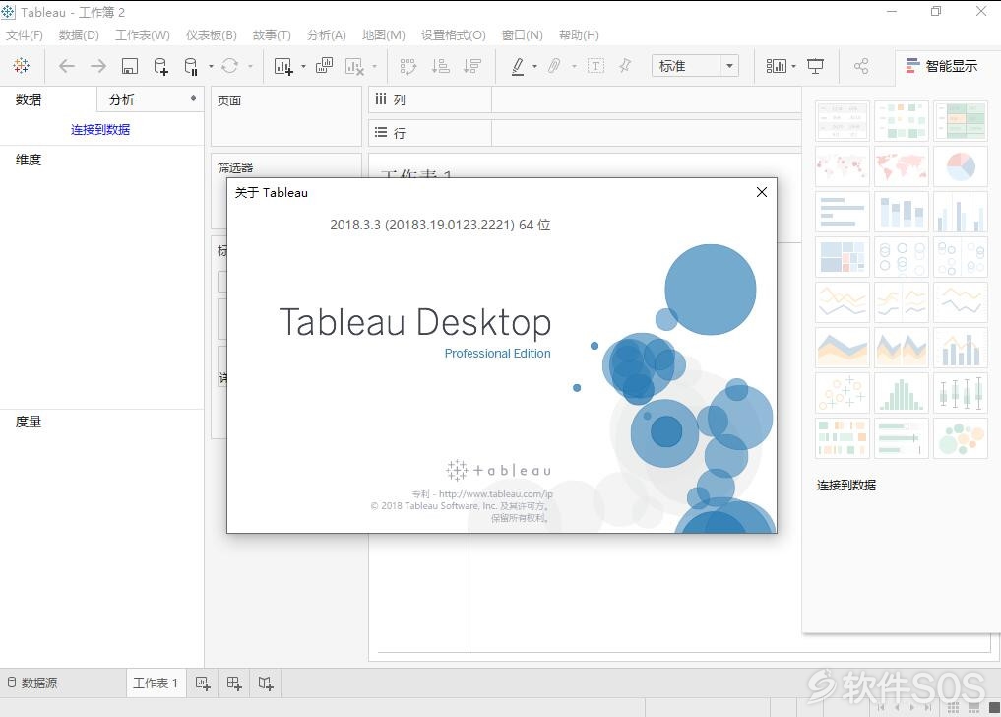
Task: Duplicate the sheet using toolbar icon
Action: pyautogui.click(x=324, y=65)
